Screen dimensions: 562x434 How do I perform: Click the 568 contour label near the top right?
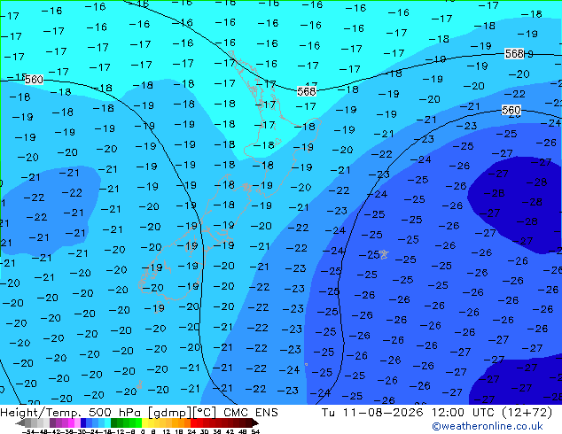[514, 54]
